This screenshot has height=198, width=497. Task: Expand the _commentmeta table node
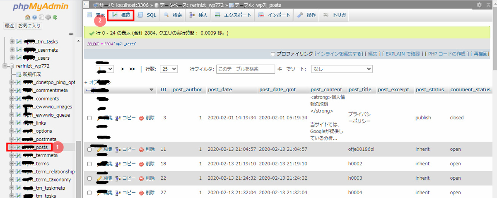click(x=12, y=90)
